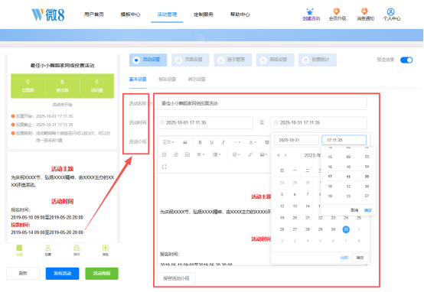424x292 pixels.
Task: Select day 31 in the calendar
Action: pyautogui.click(x=346, y=229)
